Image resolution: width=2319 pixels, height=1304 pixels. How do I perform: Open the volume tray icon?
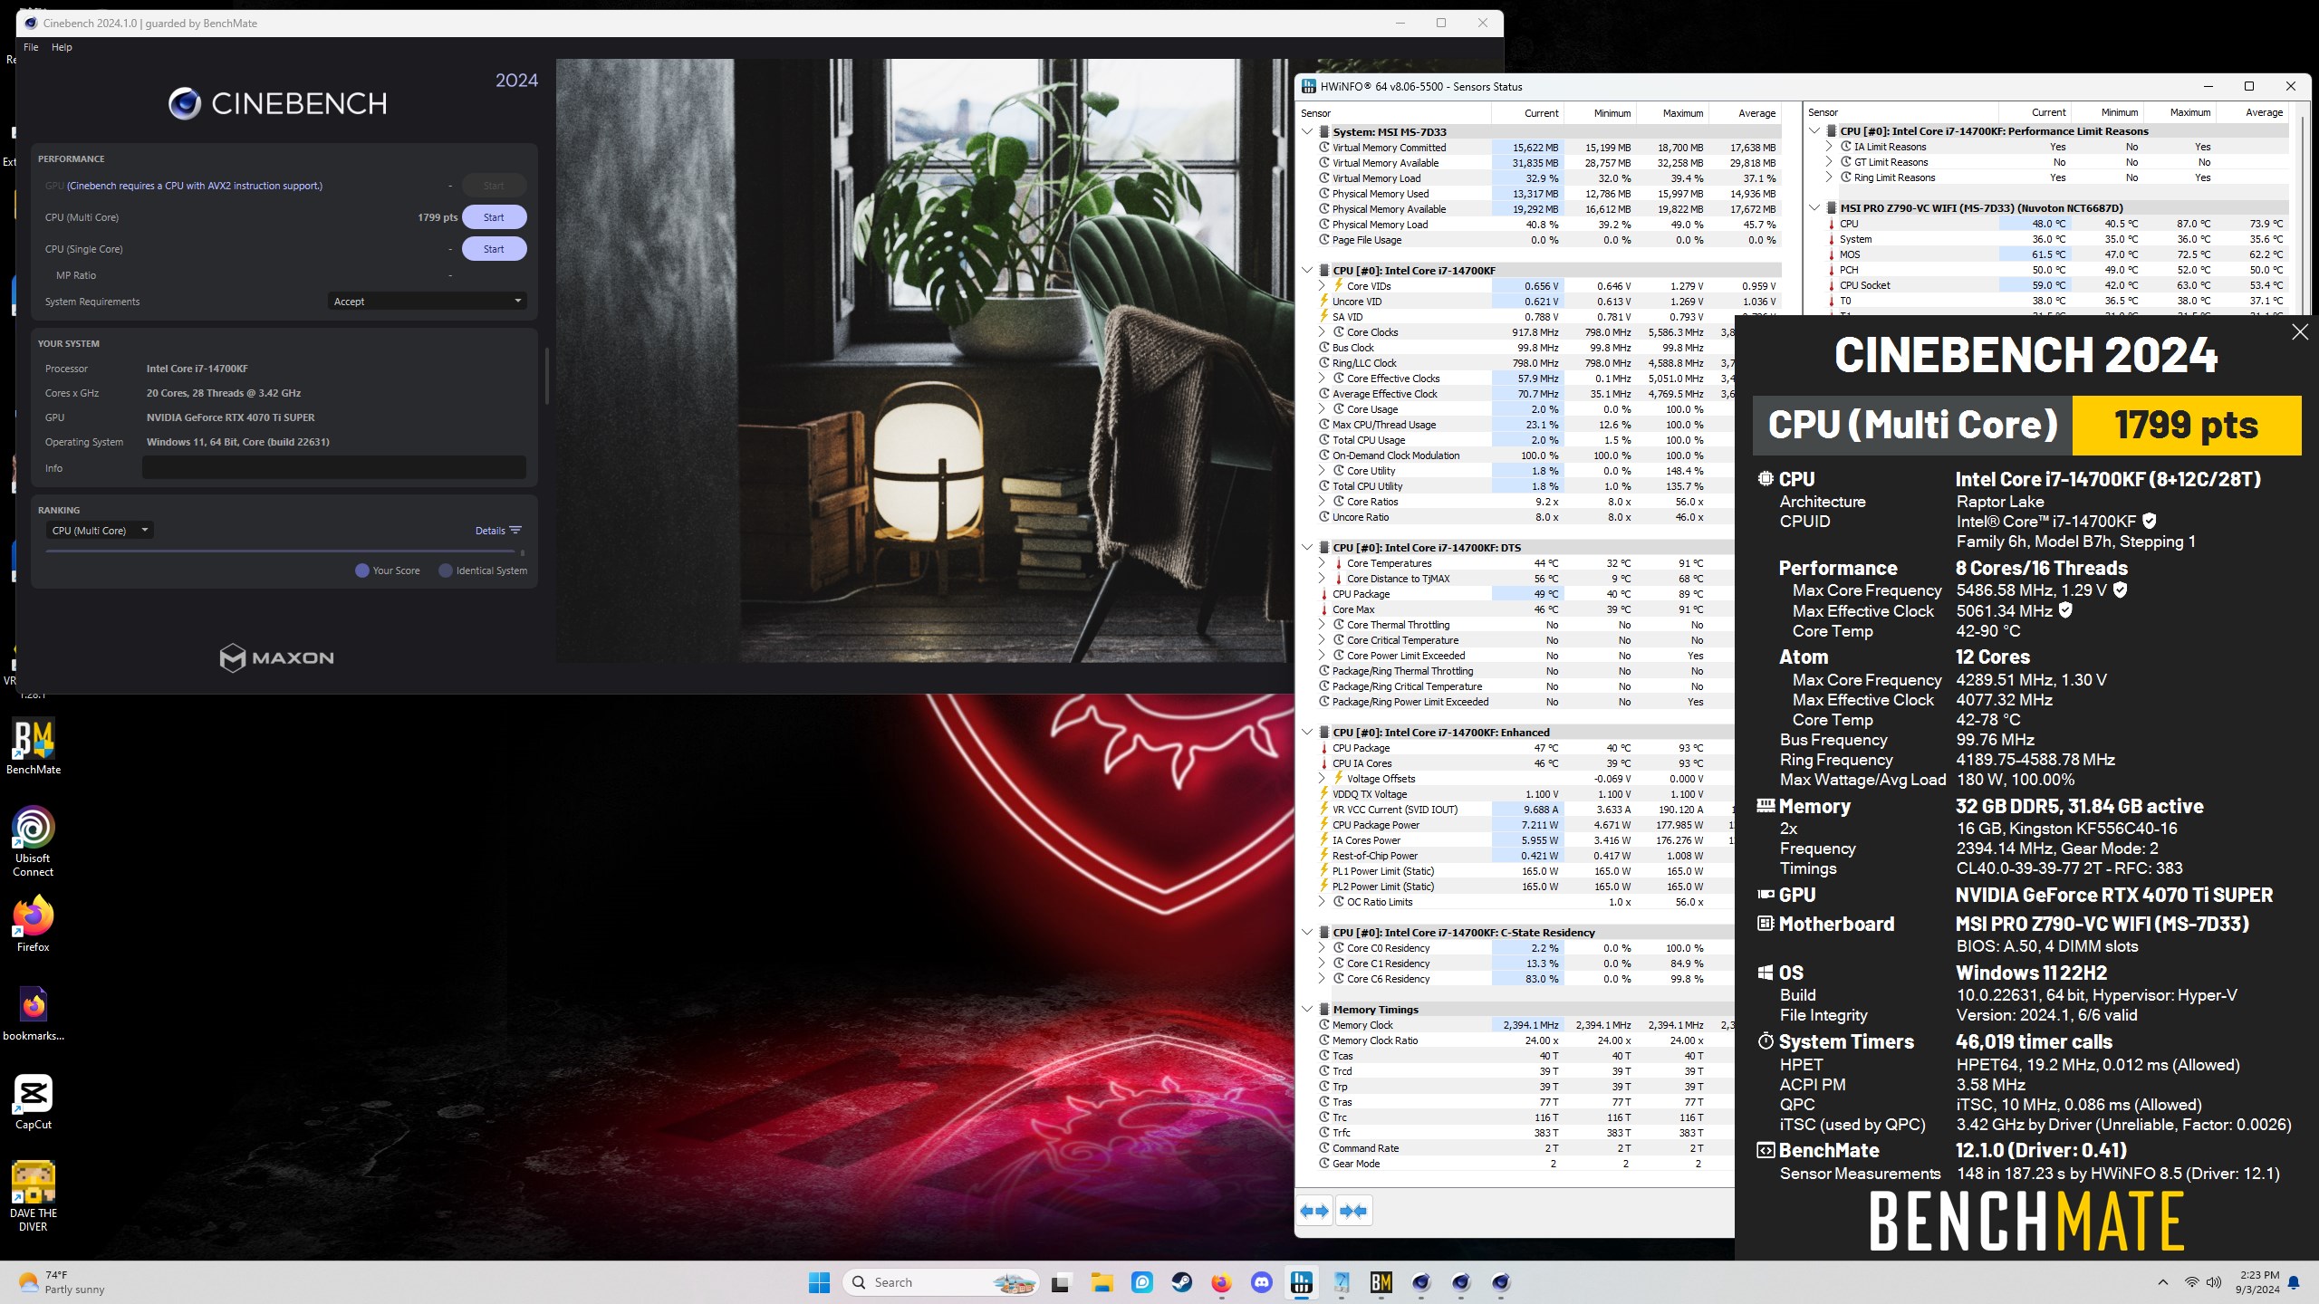pyautogui.click(x=2214, y=1282)
